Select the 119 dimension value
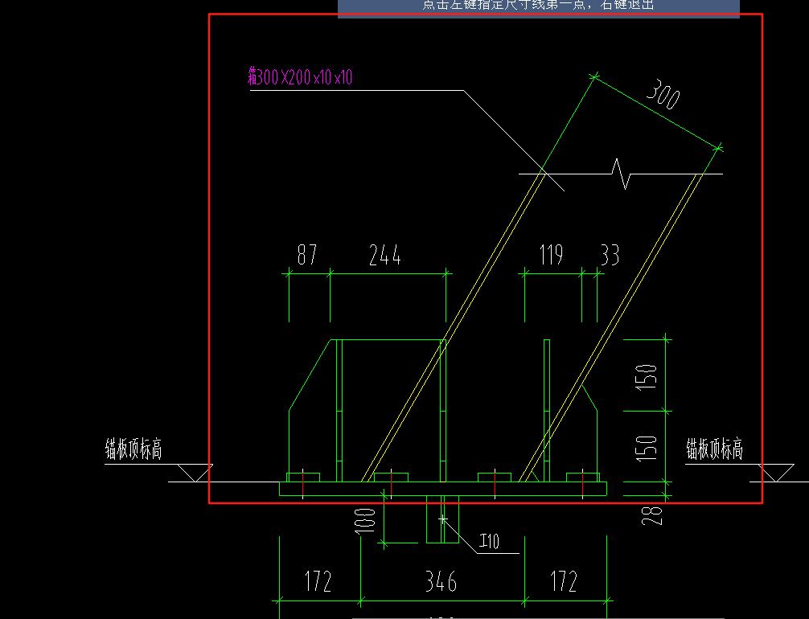Viewport: 809px width, 619px height. tap(551, 255)
